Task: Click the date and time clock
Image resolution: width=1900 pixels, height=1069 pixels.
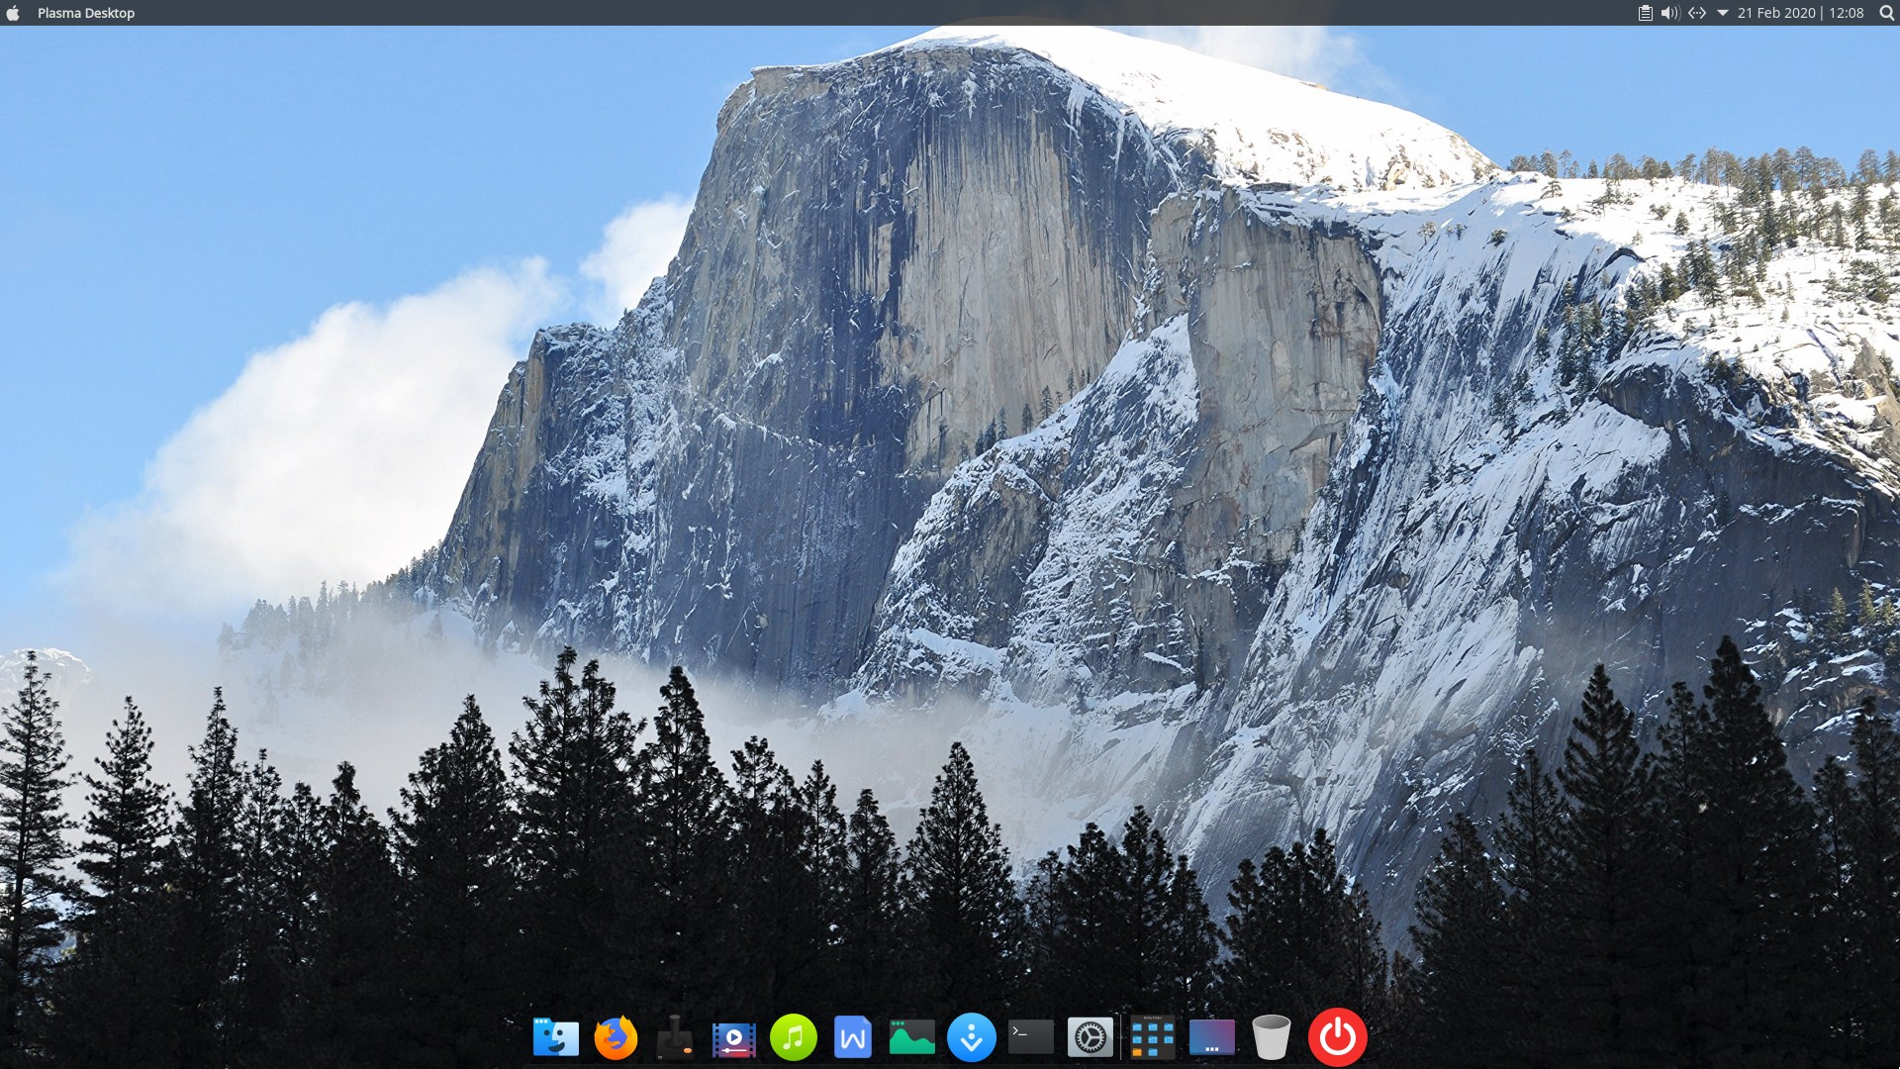Action: pos(1800,13)
